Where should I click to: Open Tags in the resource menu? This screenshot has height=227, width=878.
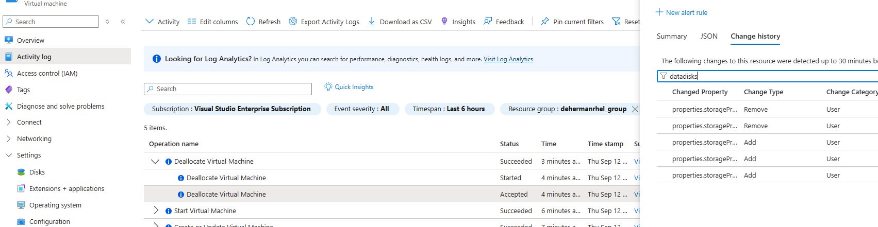pos(23,90)
